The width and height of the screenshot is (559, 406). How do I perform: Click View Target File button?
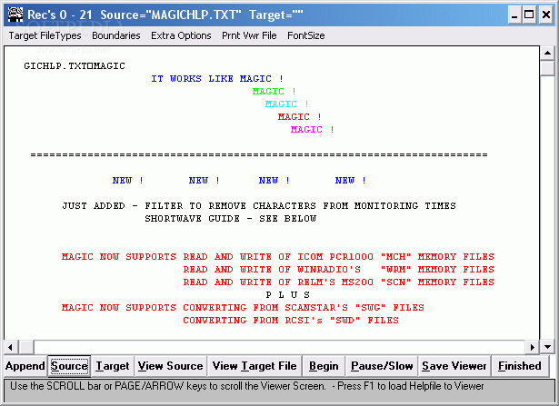point(255,366)
